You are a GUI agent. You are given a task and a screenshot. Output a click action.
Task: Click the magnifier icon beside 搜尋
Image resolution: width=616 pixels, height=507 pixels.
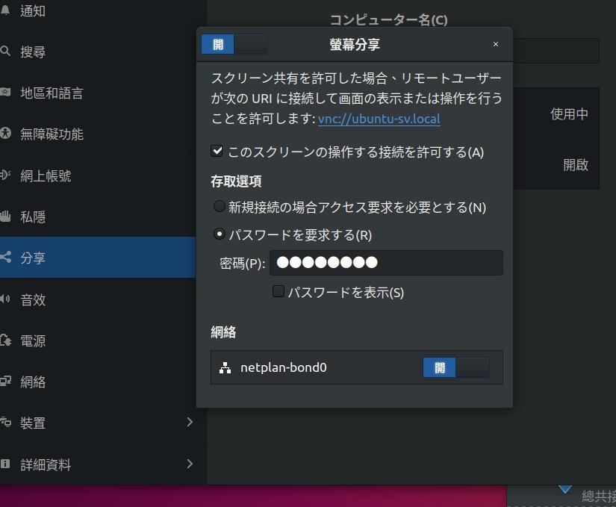4,52
